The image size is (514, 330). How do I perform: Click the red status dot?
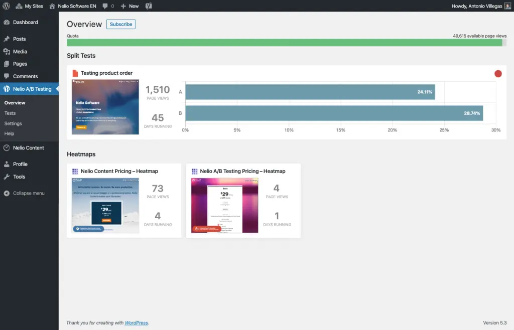[x=498, y=74]
